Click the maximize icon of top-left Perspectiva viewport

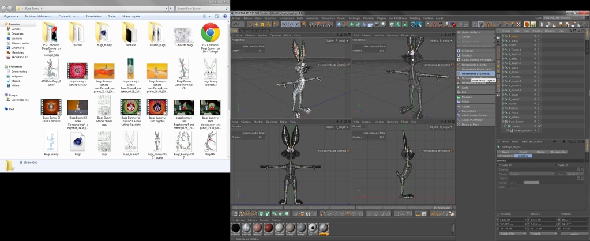coord(348,35)
